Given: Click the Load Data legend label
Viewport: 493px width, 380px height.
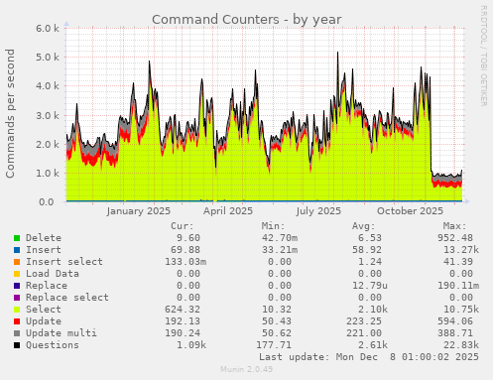Looking at the screenshot, I should coord(53,274).
